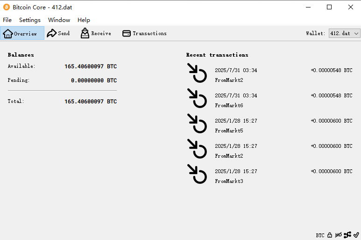Click the FromMarkt6 transaction icon
Image resolution: width=361 pixels, height=240 pixels.
pyautogui.click(x=197, y=99)
